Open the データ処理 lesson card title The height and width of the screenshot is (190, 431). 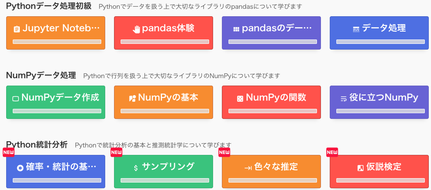tap(383, 28)
